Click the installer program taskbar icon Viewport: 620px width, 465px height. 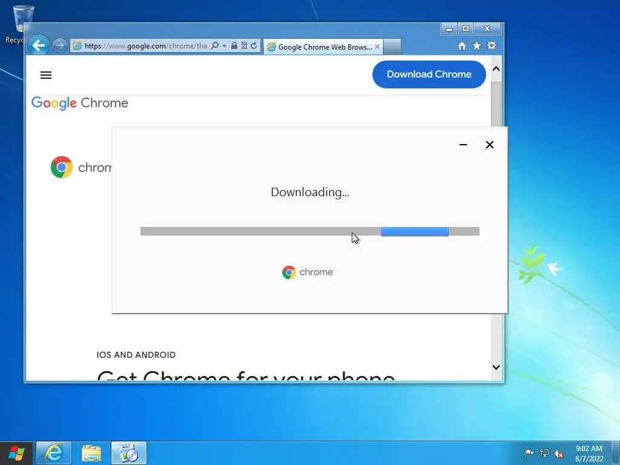129,453
